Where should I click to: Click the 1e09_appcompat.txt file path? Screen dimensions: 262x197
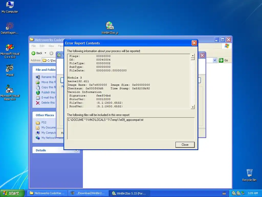click(106, 120)
